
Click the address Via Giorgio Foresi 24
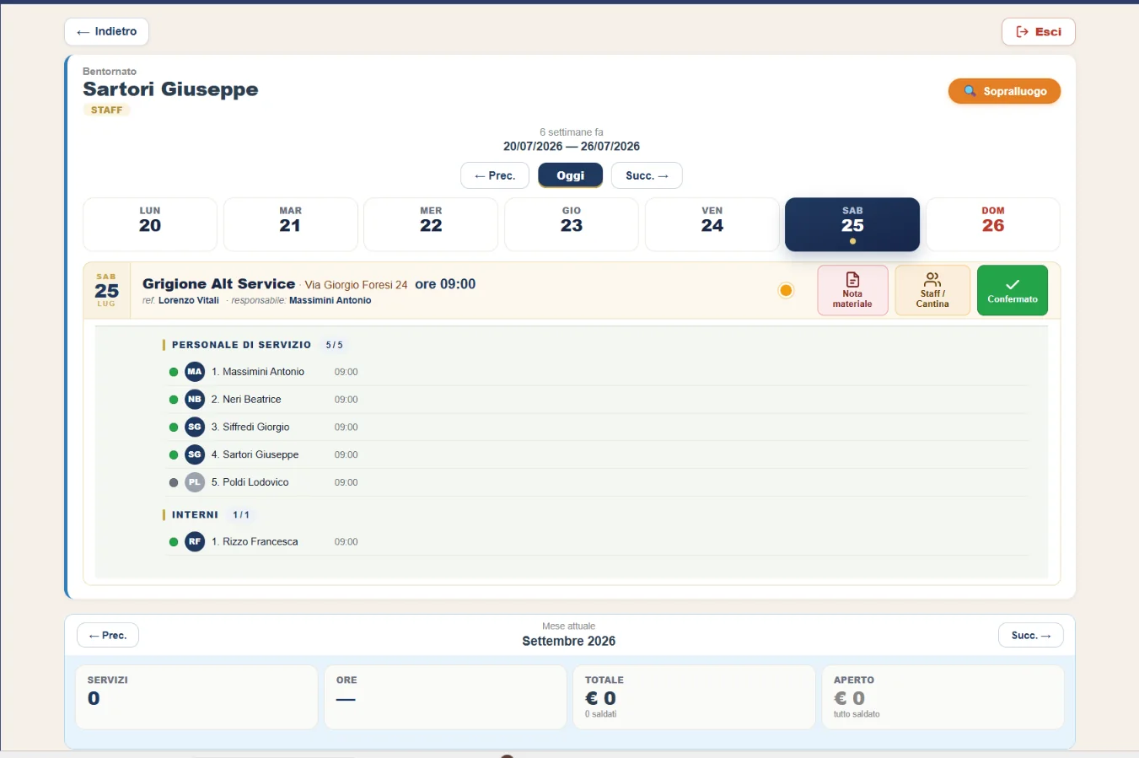356,285
